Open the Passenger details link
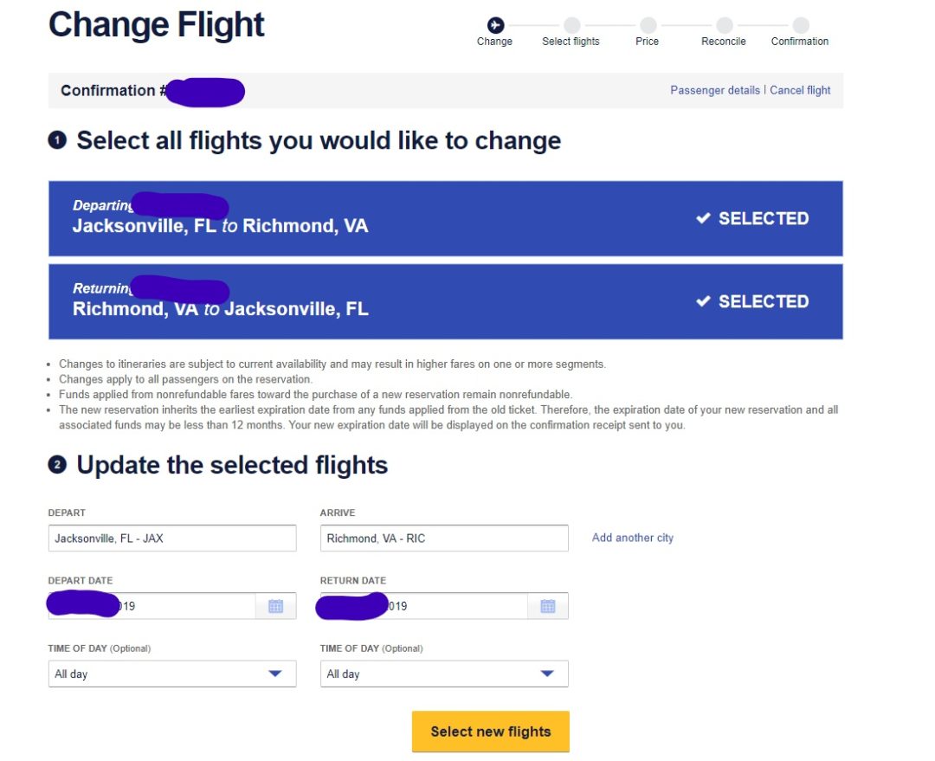This screenshot has width=935, height=761. click(x=715, y=90)
